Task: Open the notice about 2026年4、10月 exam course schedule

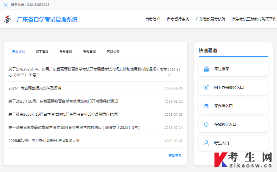Action: click(x=88, y=72)
